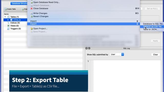Expand the Import submenu arrow
This screenshot has width=164, height=92.
coord(137,21)
